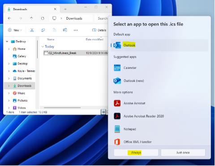Click the Search box in Explorer
The image size is (215, 166).
(x=102, y=18)
